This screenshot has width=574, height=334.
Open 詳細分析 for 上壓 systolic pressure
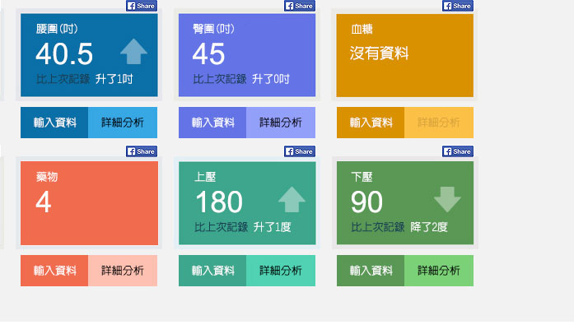point(281,271)
